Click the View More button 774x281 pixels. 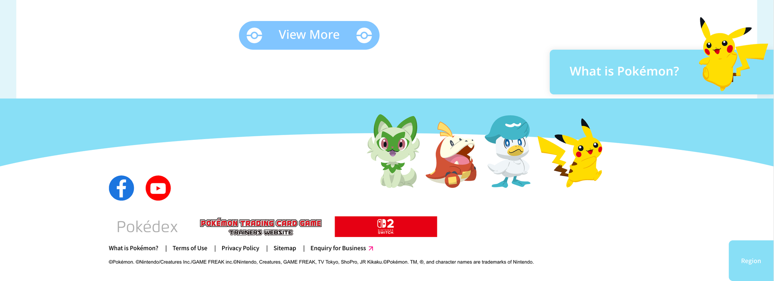[309, 35]
